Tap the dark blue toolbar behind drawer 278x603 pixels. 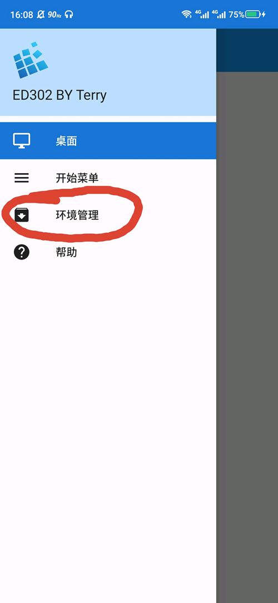[x=247, y=50]
